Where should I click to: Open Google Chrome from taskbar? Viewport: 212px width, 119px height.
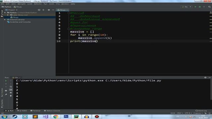(56, 117)
